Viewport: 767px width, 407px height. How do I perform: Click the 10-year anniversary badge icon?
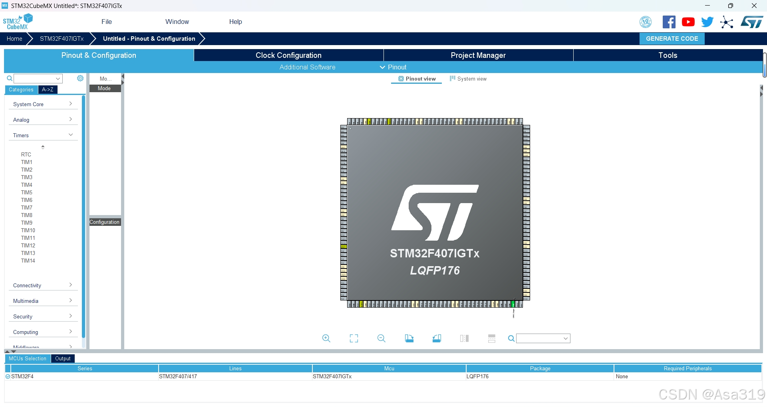[x=646, y=22]
